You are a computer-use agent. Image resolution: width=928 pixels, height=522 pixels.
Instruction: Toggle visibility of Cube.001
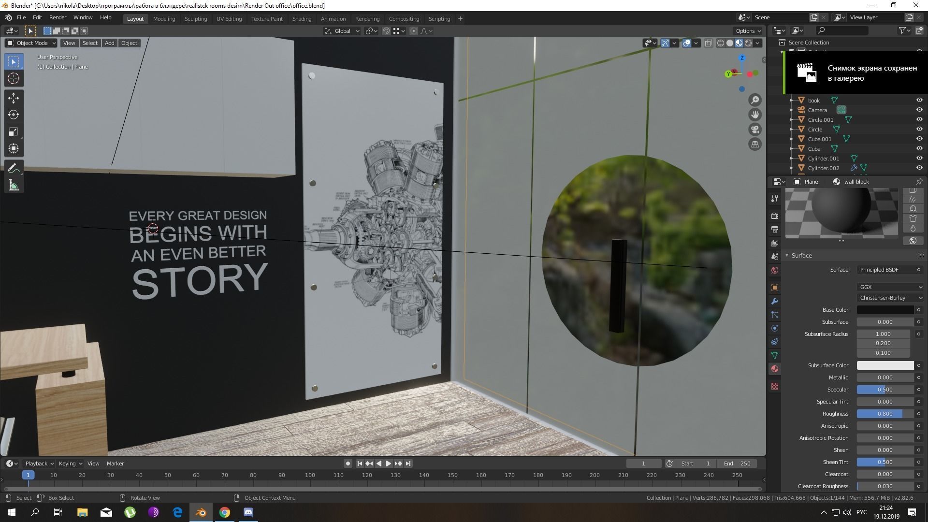click(919, 139)
